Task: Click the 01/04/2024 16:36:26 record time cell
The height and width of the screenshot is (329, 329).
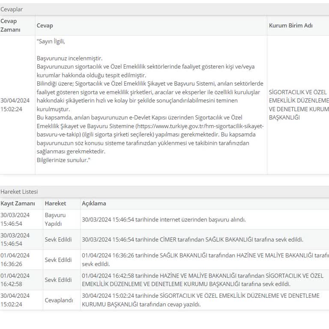Action: click(15, 260)
